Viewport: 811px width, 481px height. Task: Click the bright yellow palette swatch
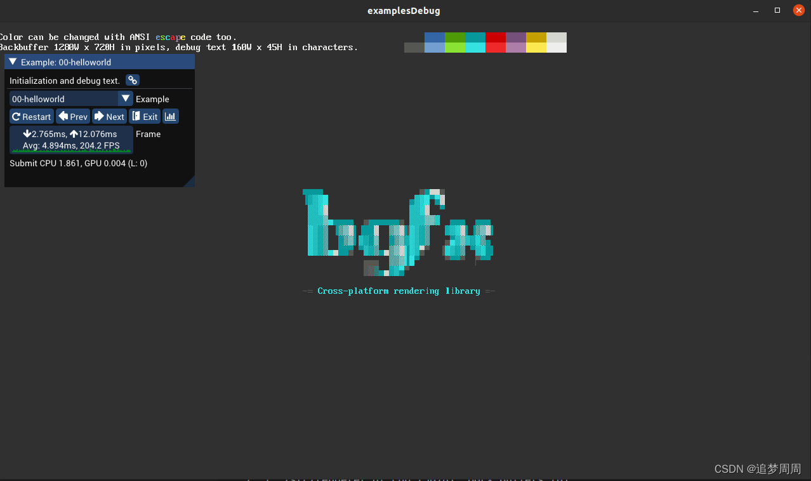(x=536, y=48)
